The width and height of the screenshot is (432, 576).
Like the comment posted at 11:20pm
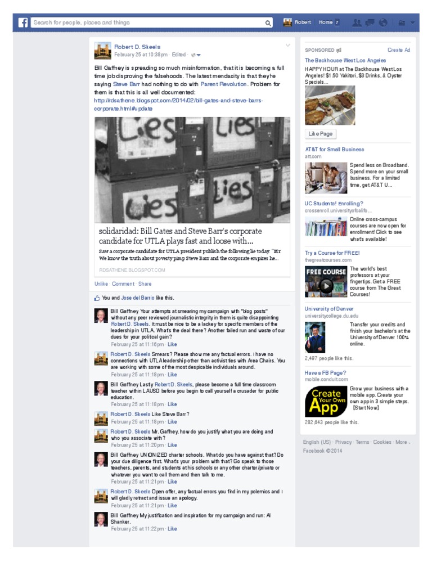[x=172, y=445]
